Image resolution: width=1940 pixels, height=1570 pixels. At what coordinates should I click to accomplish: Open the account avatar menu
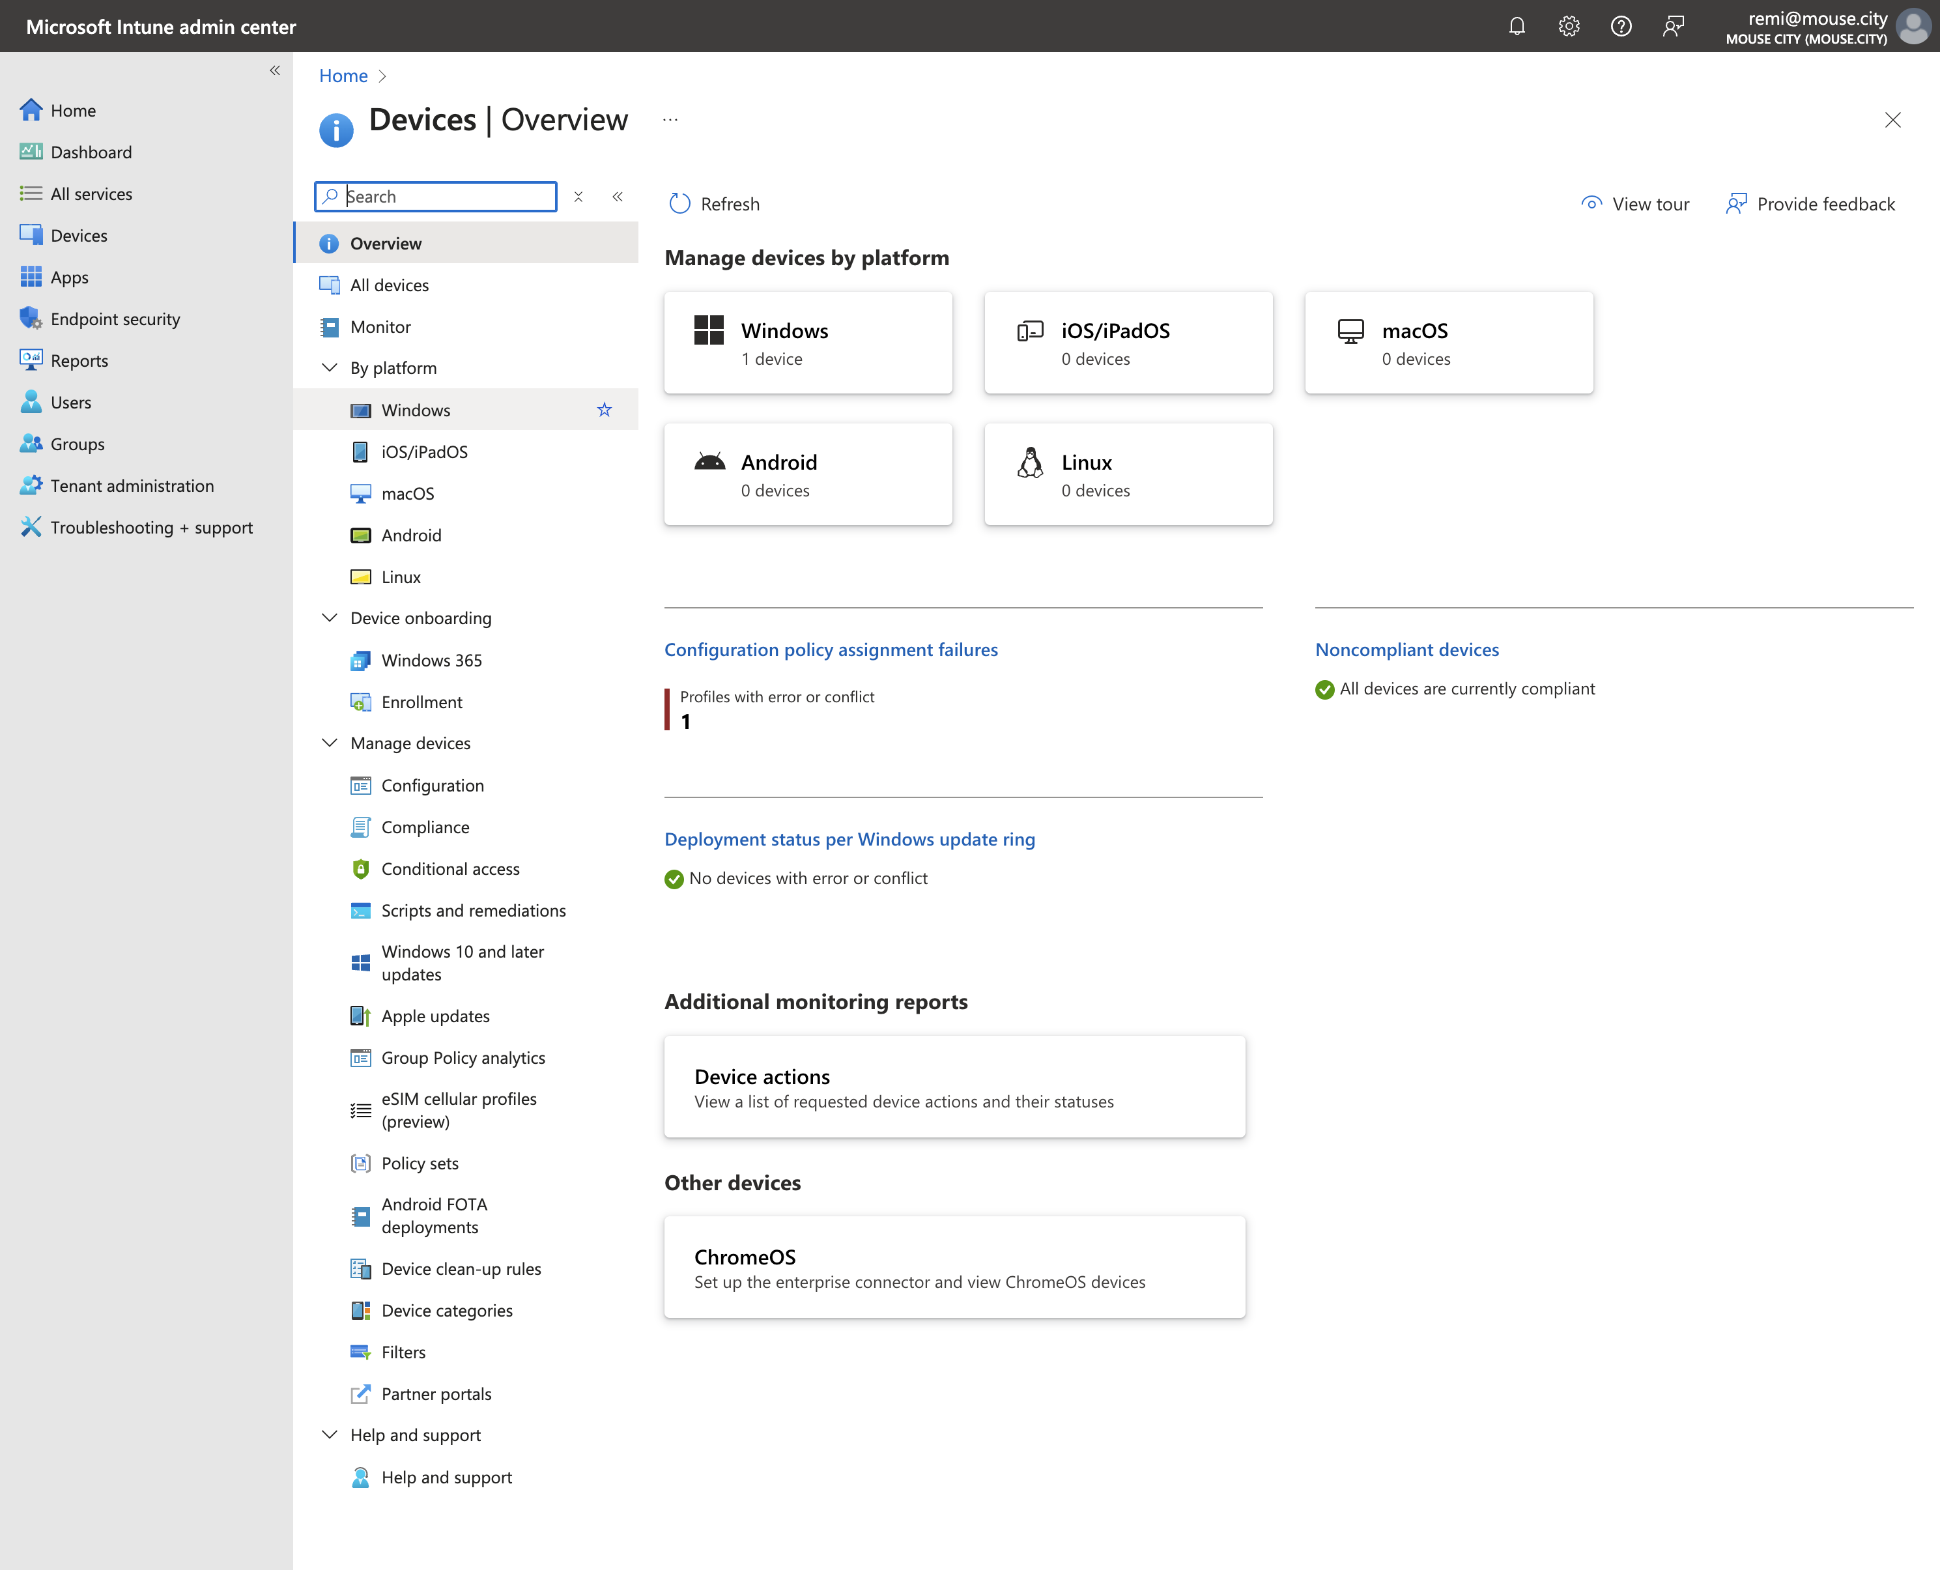1913,26
